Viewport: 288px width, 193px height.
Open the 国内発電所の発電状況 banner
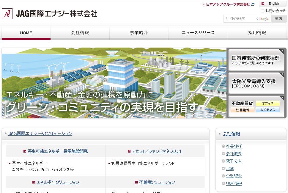point(256,60)
